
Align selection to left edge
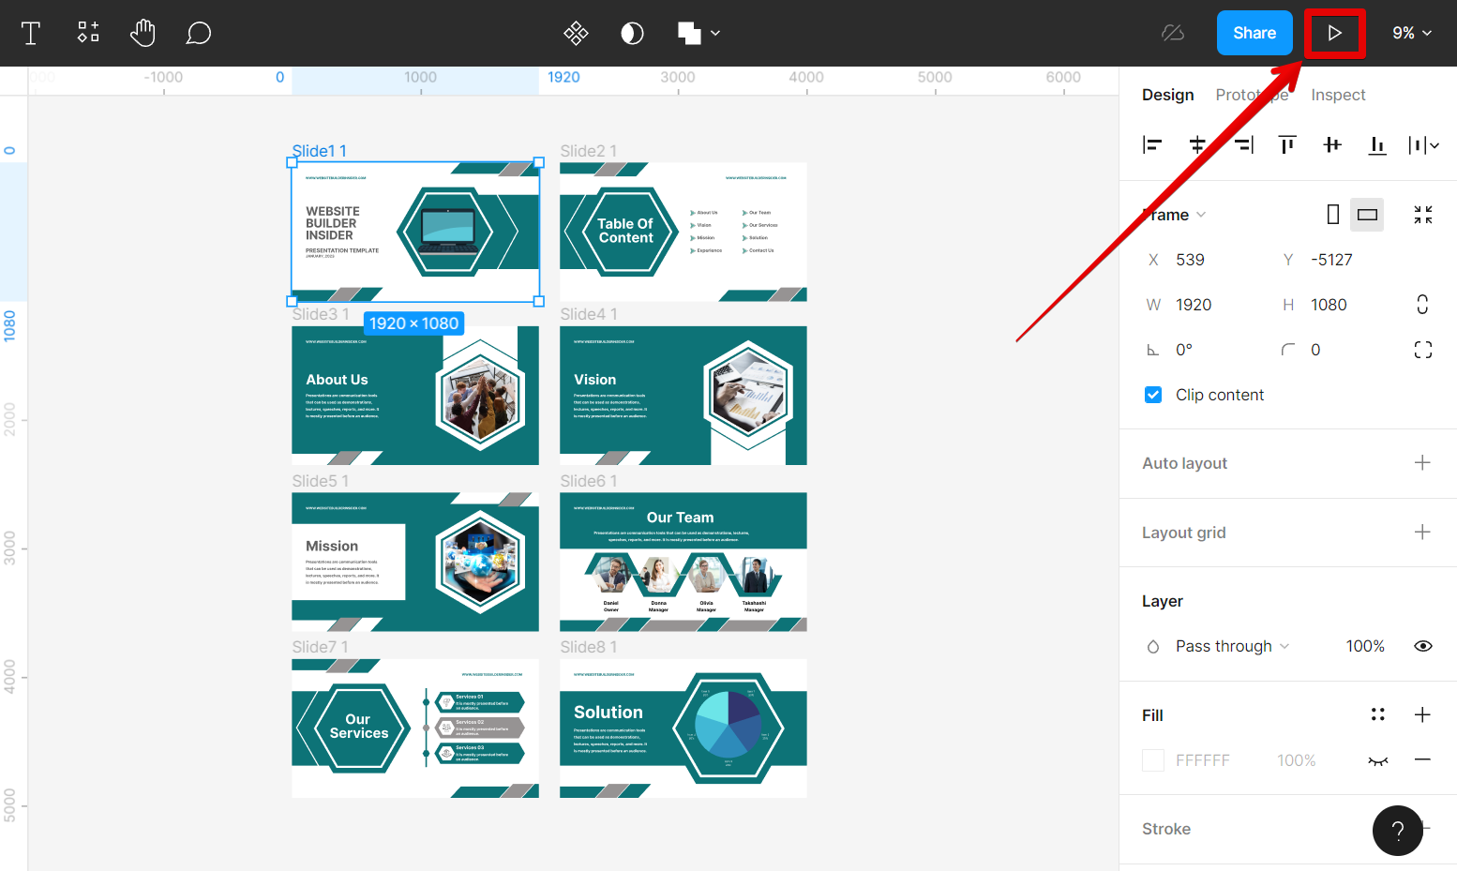[1152, 144]
